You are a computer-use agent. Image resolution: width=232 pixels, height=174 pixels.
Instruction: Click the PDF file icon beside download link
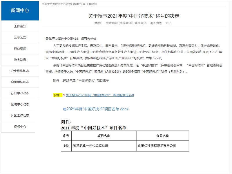tap(64, 95)
